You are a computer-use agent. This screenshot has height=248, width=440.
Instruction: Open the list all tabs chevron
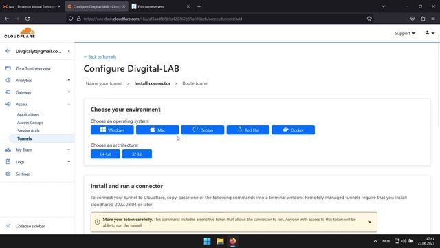[384, 6]
